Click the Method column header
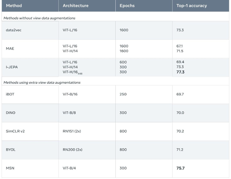Viewport: 231px width, 179px height. pos(14,6)
